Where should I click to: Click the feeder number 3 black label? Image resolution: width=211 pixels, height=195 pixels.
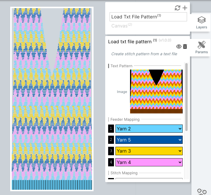click(x=111, y=151)
